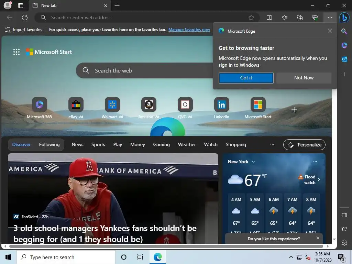
Task: Select the Discover feed tab
Action: tap(22, 145)
